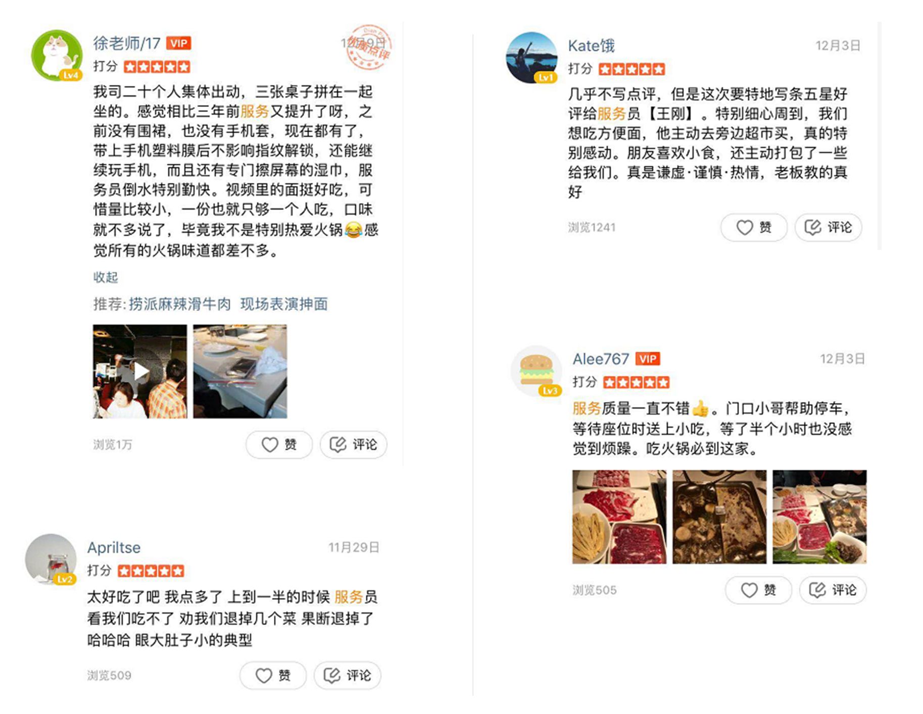Like the review by 徐老师/17
Viewport: 923px width, 714px height.
click(x=279, y=444)
